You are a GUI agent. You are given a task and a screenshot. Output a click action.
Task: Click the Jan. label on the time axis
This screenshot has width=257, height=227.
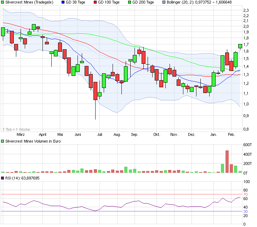(x=213, y=135)
